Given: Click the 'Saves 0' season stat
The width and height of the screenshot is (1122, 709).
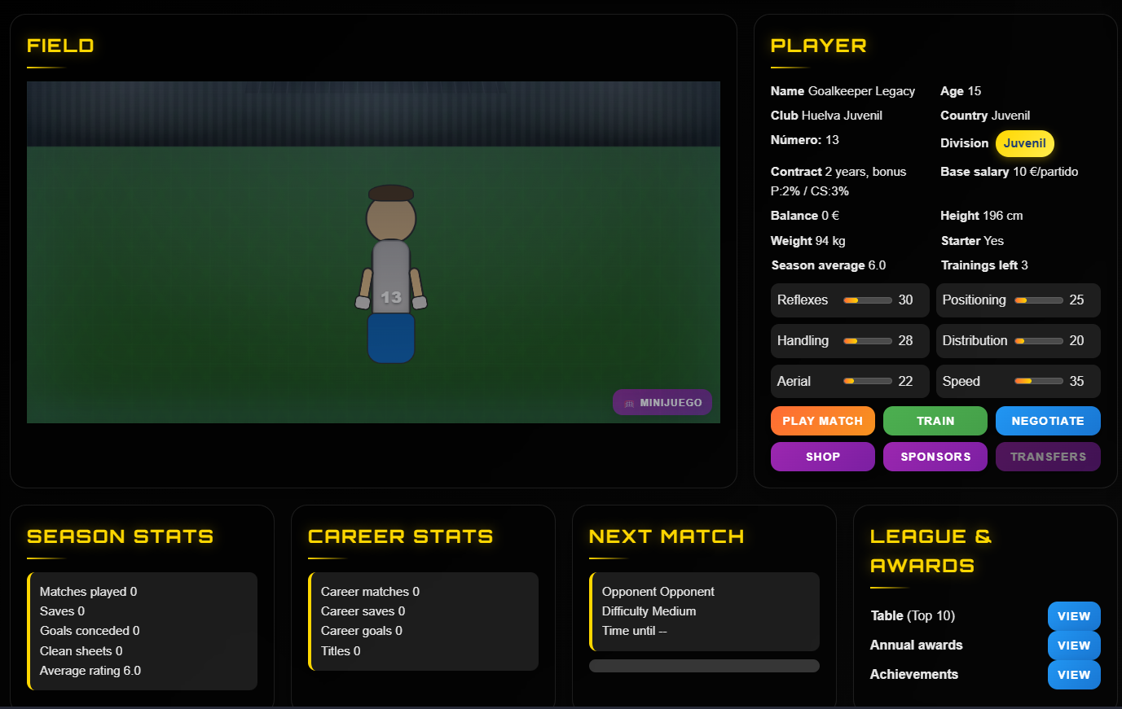Looking at the screenshot, I should tap(63, 611).
